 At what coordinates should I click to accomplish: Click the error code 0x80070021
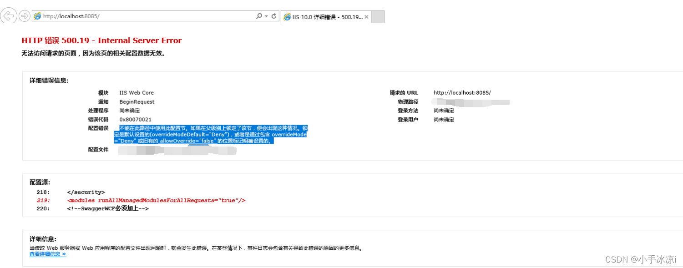[x=136, y=120]
